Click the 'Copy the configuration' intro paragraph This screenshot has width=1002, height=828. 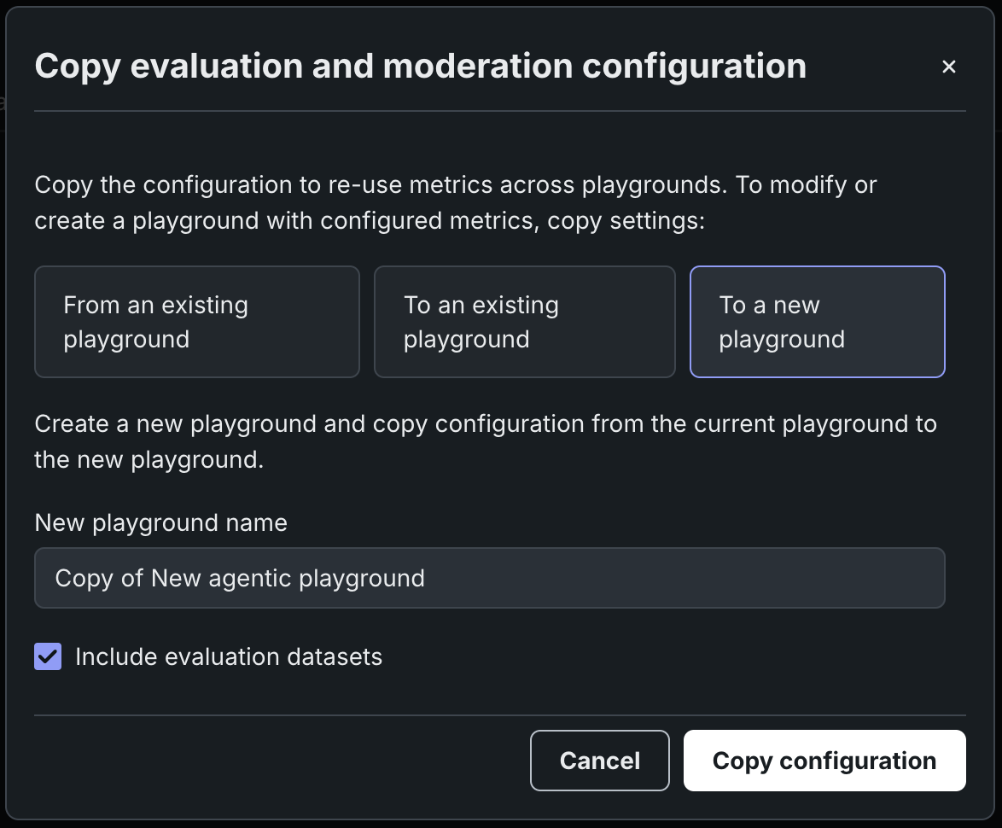[x=455, y=202]
